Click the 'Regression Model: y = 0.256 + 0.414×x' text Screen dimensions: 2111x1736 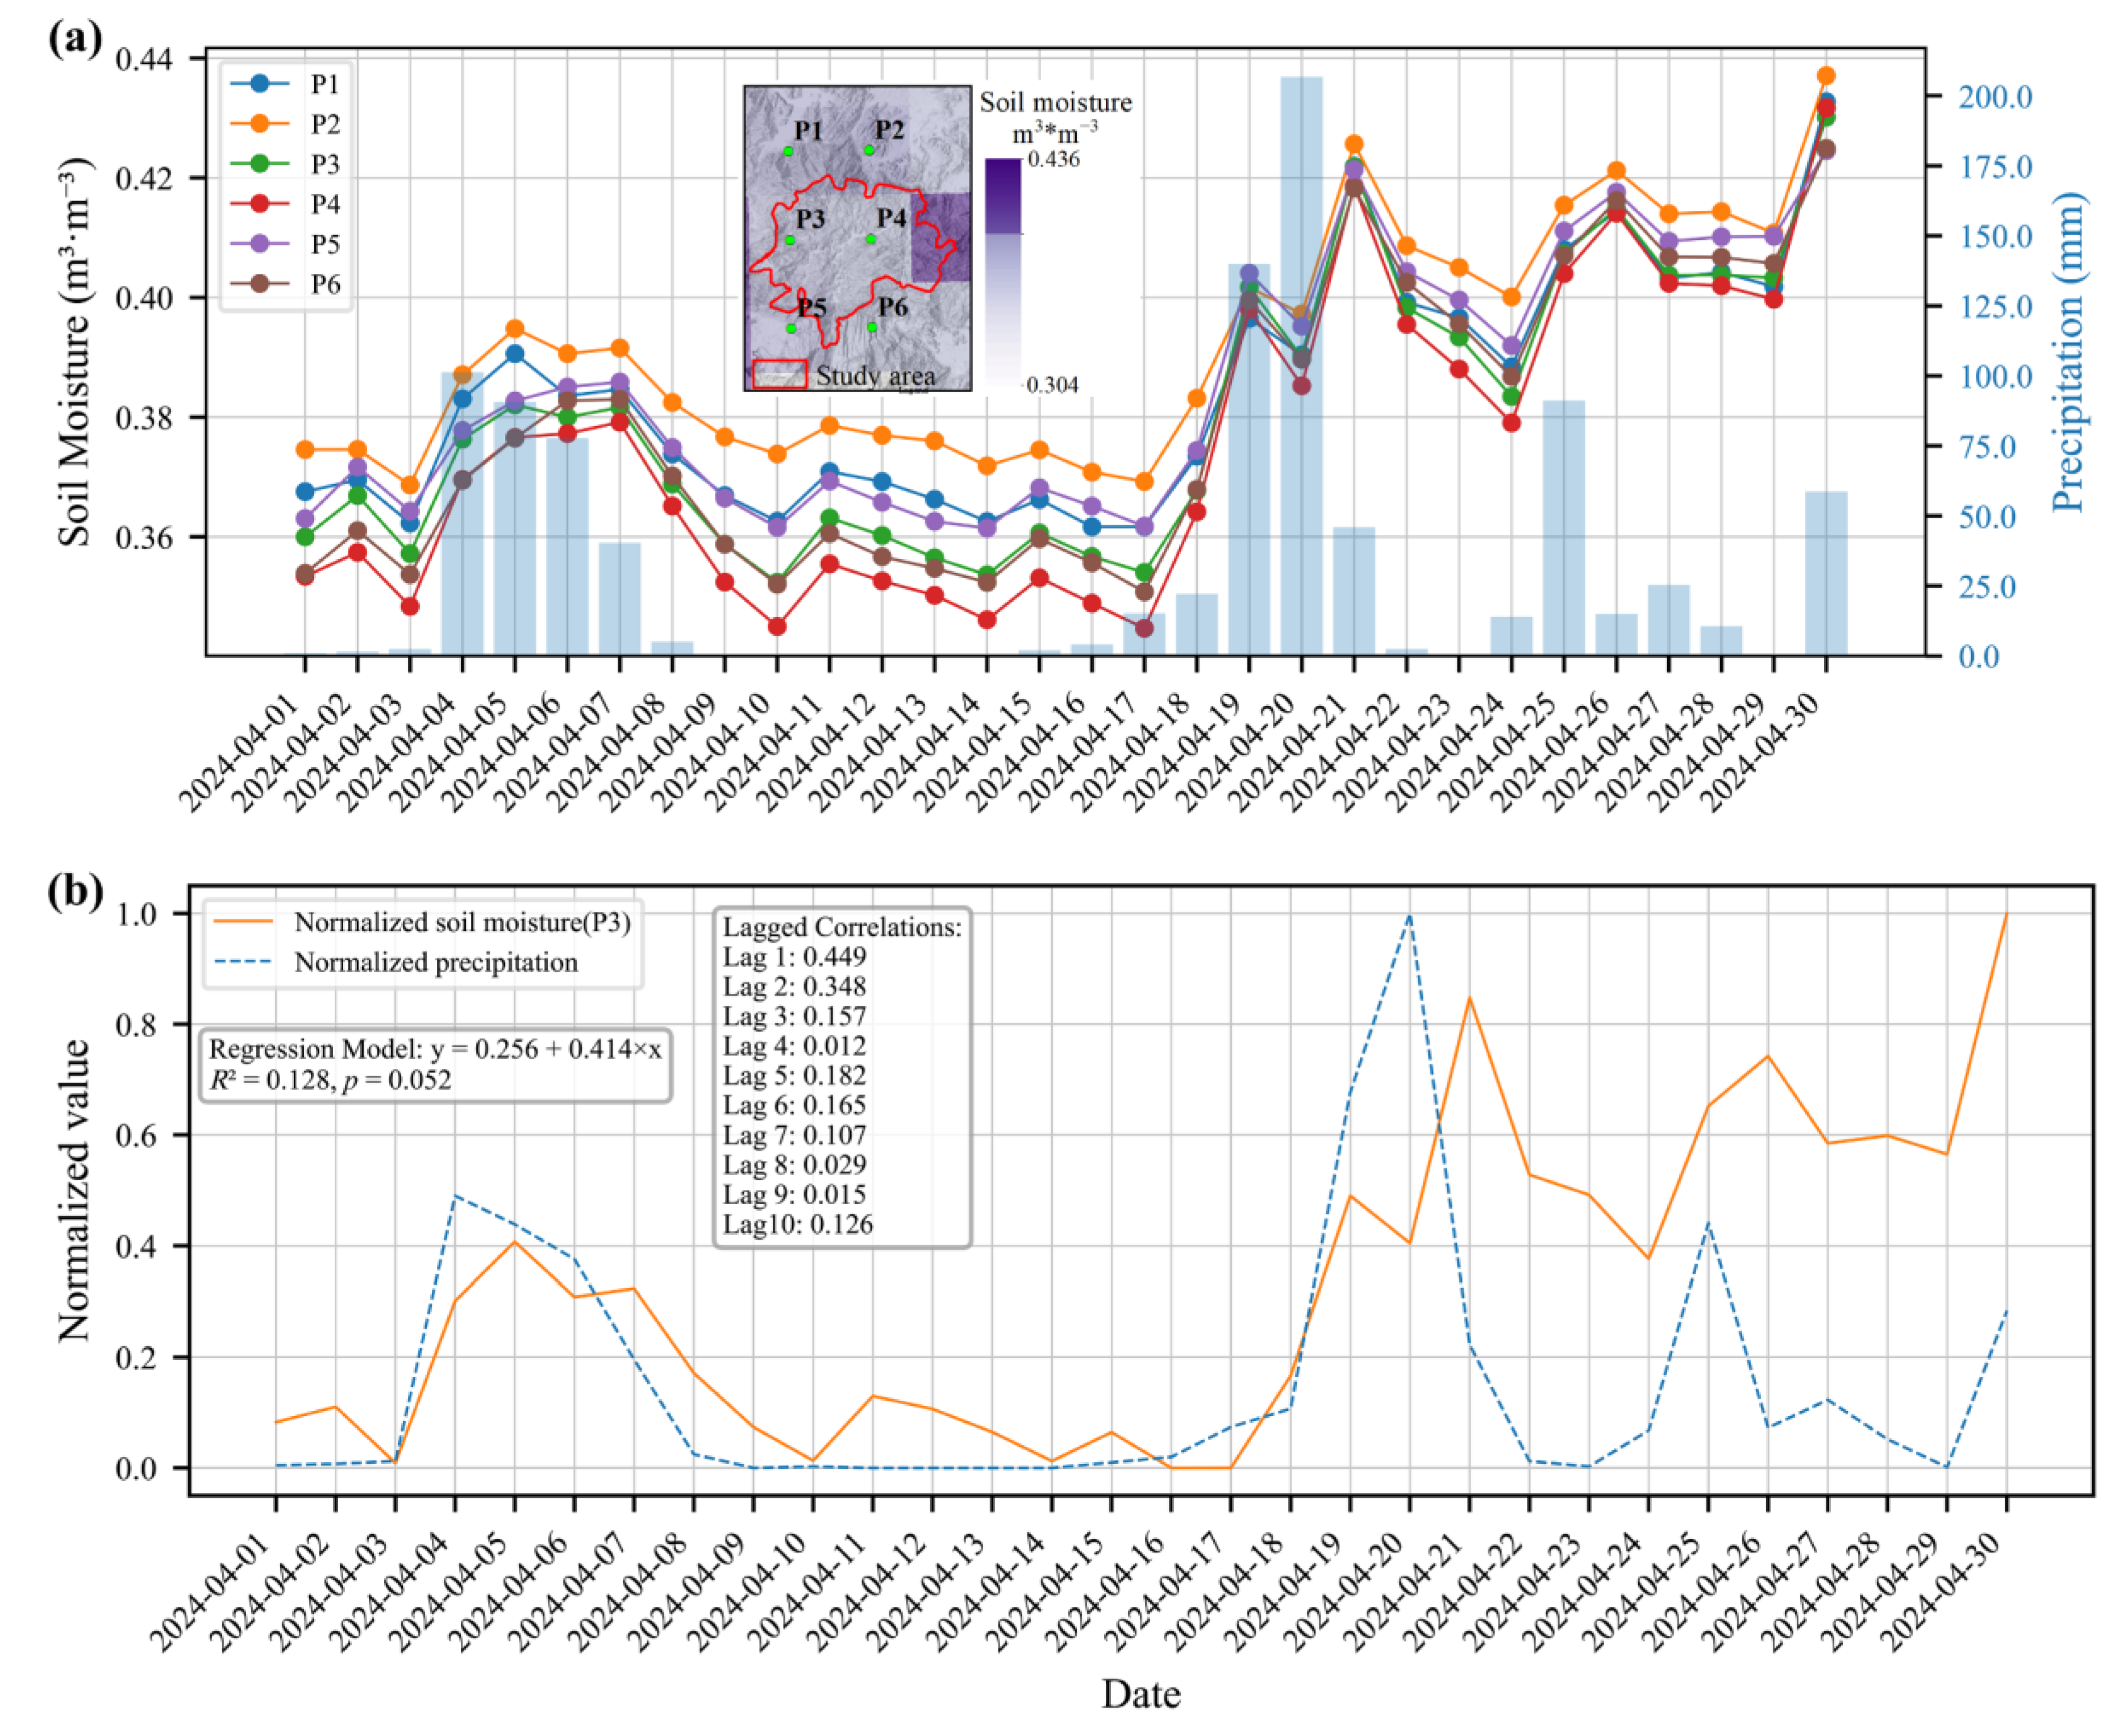click(x=436, y=1049)
